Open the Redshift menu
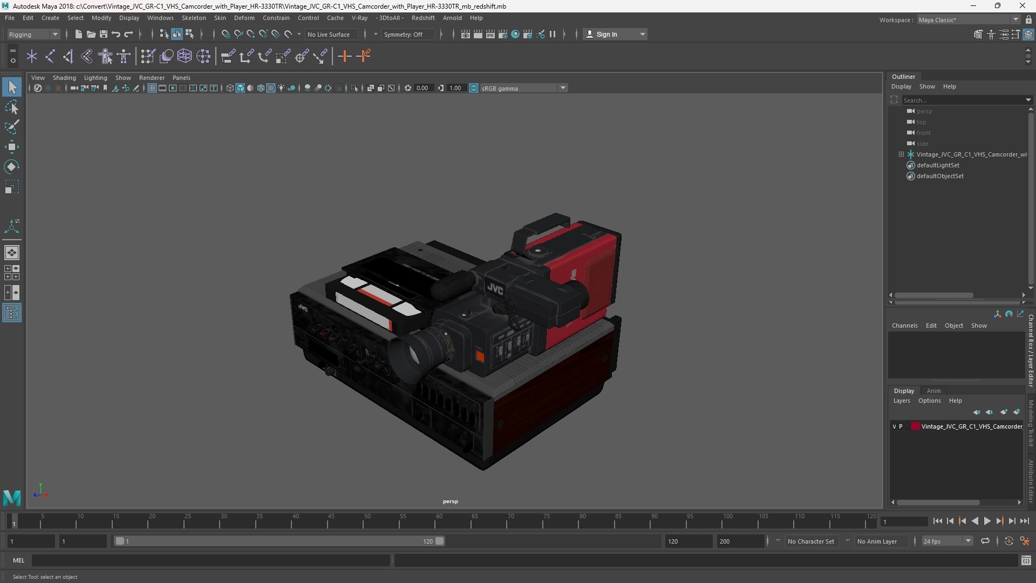Viewport: 1036px width, 583px height. (x=423, y=18)
